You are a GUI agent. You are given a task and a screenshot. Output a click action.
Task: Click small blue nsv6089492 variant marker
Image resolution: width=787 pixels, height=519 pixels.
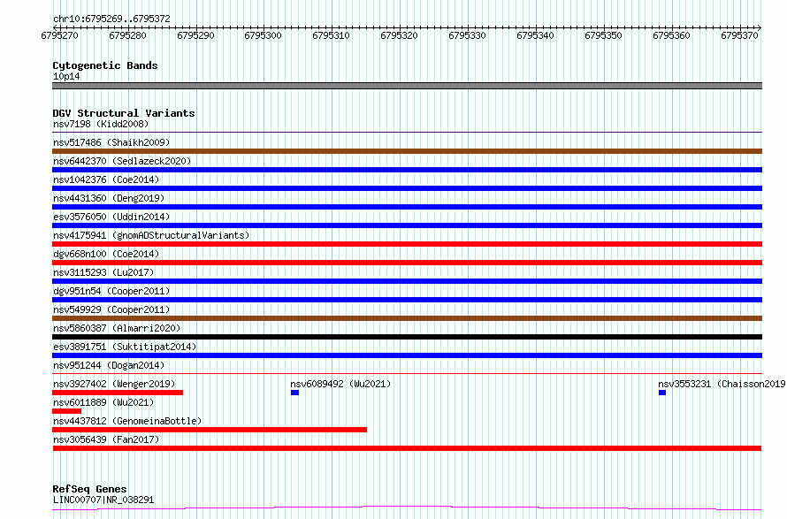coord(294,393)
